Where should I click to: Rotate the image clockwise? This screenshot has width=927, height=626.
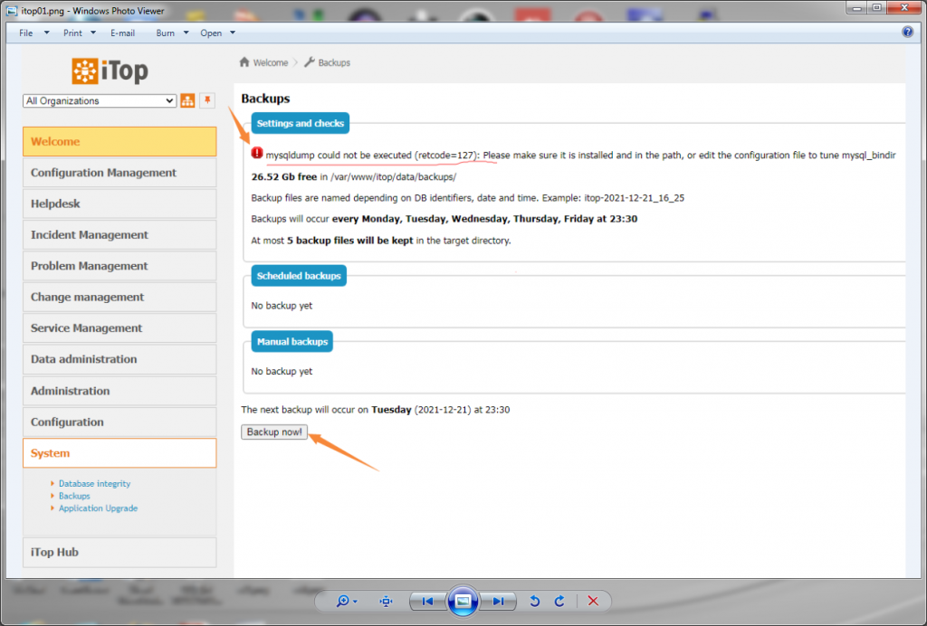point(559,602)
